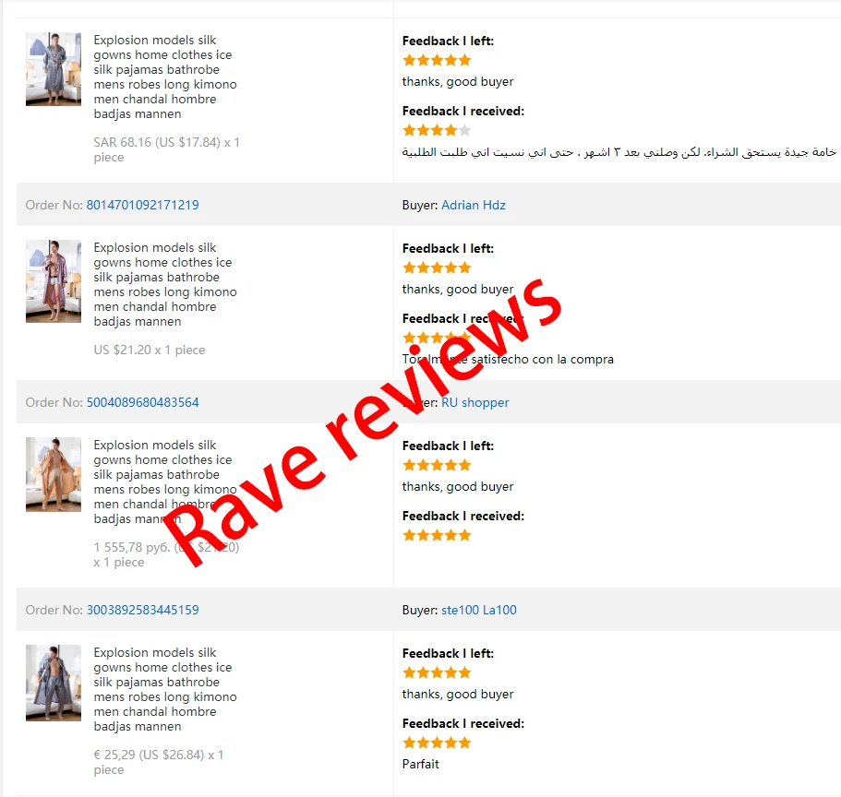The height and width of the screenshot is (797, 841).
Task: Click the Arabic feedback comment text
Action: [619, 152]
